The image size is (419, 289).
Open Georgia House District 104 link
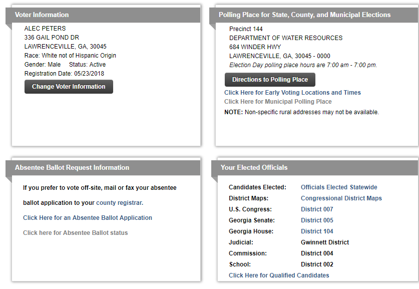317,231
